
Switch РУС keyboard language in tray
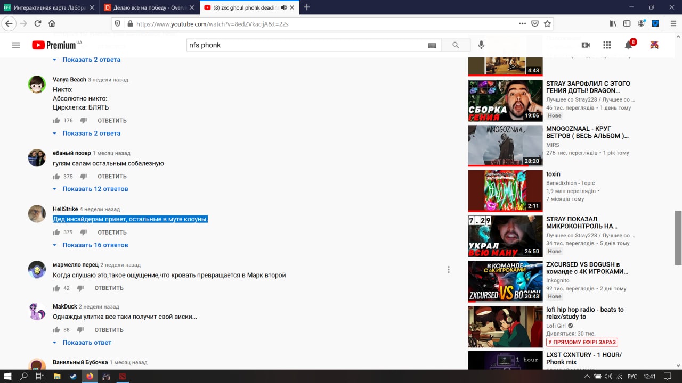(x=632, y=377)
